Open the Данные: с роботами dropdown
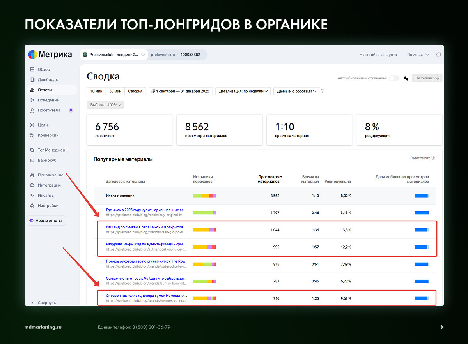The width and height of the screenshot is (468, 344). click(296, 91)
